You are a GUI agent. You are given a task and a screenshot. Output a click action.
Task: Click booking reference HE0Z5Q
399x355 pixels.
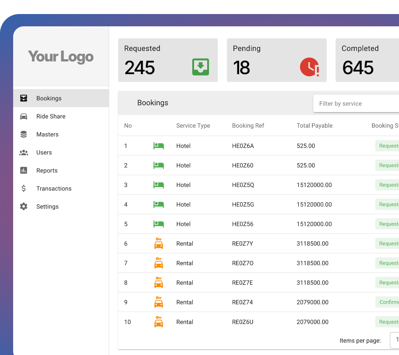243,185
